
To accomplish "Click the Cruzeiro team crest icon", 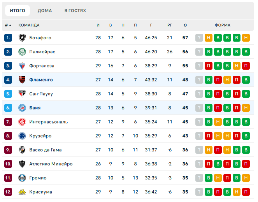I will point(22,136).
